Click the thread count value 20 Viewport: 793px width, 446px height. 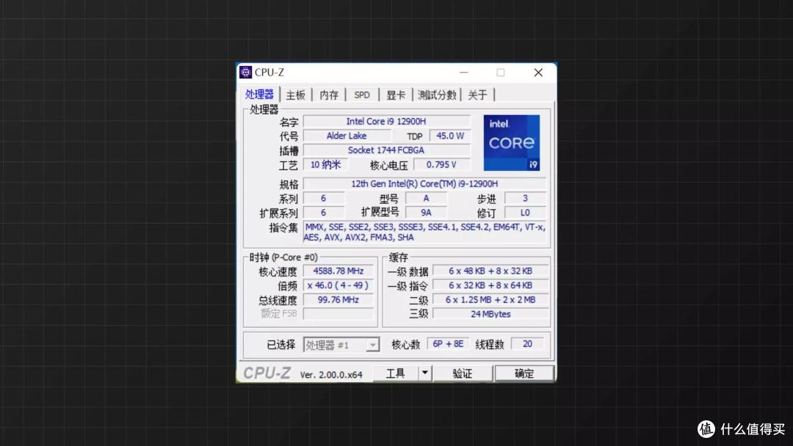pos(527,344)
